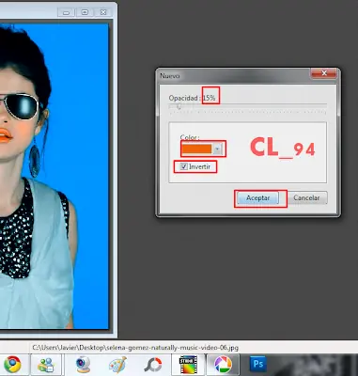The image size is (358, 376).
Task: Click the Cancelar button
Action: tap(306, 197)
